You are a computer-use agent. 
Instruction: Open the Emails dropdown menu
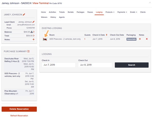[134, 12]
